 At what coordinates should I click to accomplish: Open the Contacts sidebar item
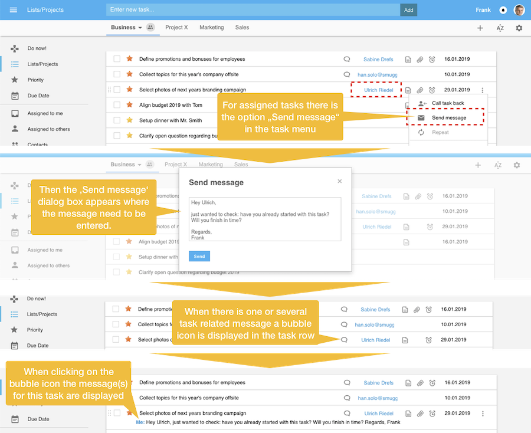(x=38, y=145)
